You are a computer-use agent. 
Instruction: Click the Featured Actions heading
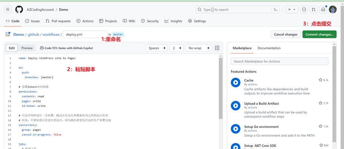click(244, 72)
